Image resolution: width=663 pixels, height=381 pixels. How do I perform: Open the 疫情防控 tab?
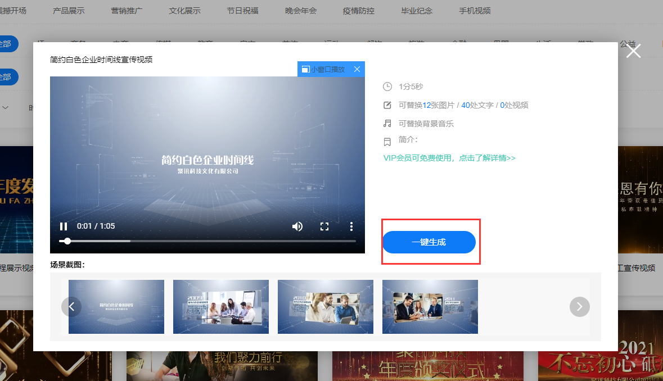point(359,11)
